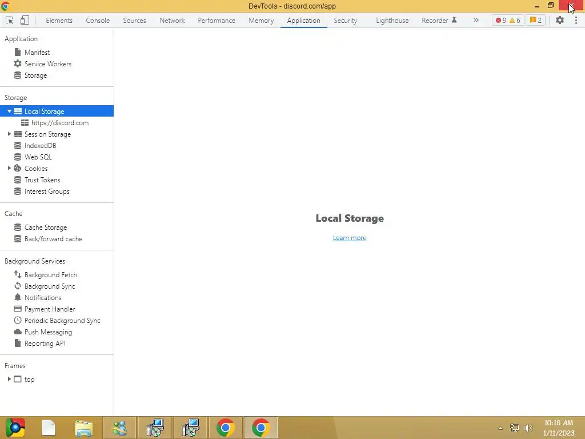Open the blank document taskbar icon
The height and width of the screenshot is (439, 585).
(x=49, y=428)
